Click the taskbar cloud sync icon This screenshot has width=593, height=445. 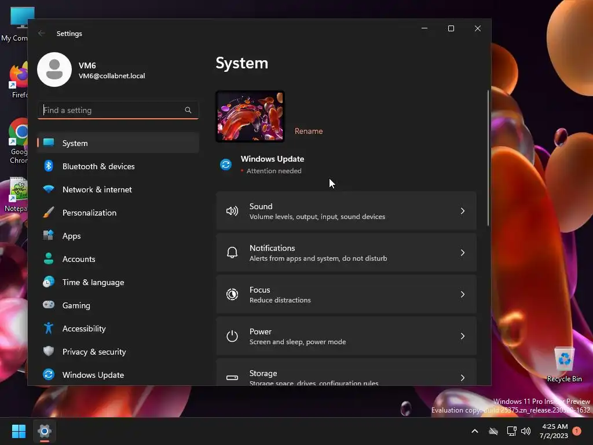pyautogui.click(x=493, y=431)
